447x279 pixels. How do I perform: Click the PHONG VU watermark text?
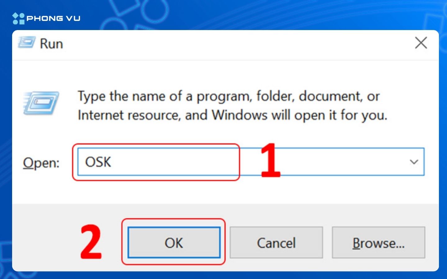[53, 19]
